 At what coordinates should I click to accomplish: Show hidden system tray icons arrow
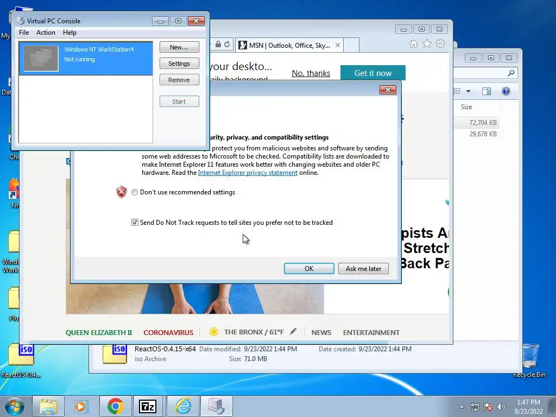tap(462, 407)
